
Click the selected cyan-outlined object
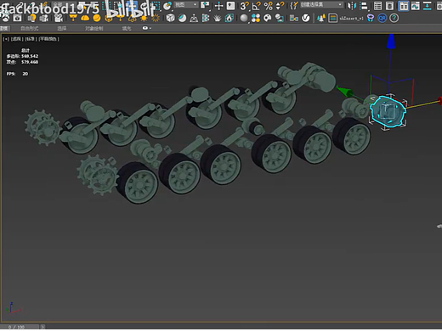(388, 111)
